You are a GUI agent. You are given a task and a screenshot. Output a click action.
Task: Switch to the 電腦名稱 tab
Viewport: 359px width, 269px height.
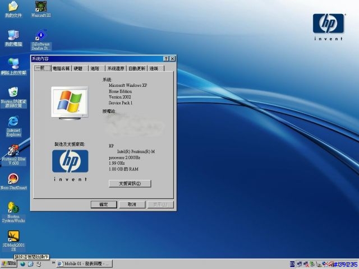61,68
